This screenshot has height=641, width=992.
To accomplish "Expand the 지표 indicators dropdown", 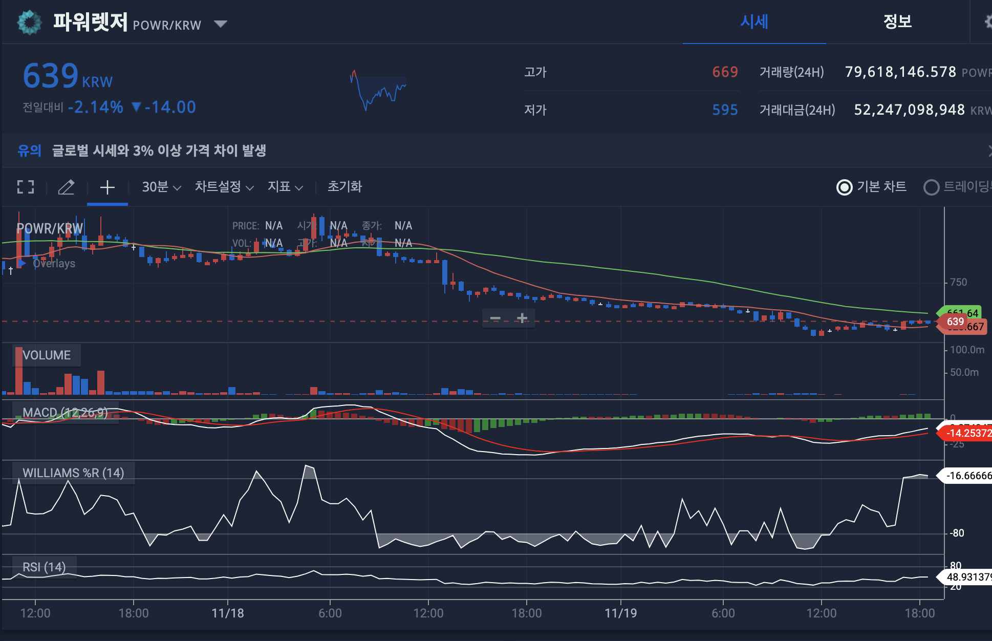I will (x=285, y=187).
